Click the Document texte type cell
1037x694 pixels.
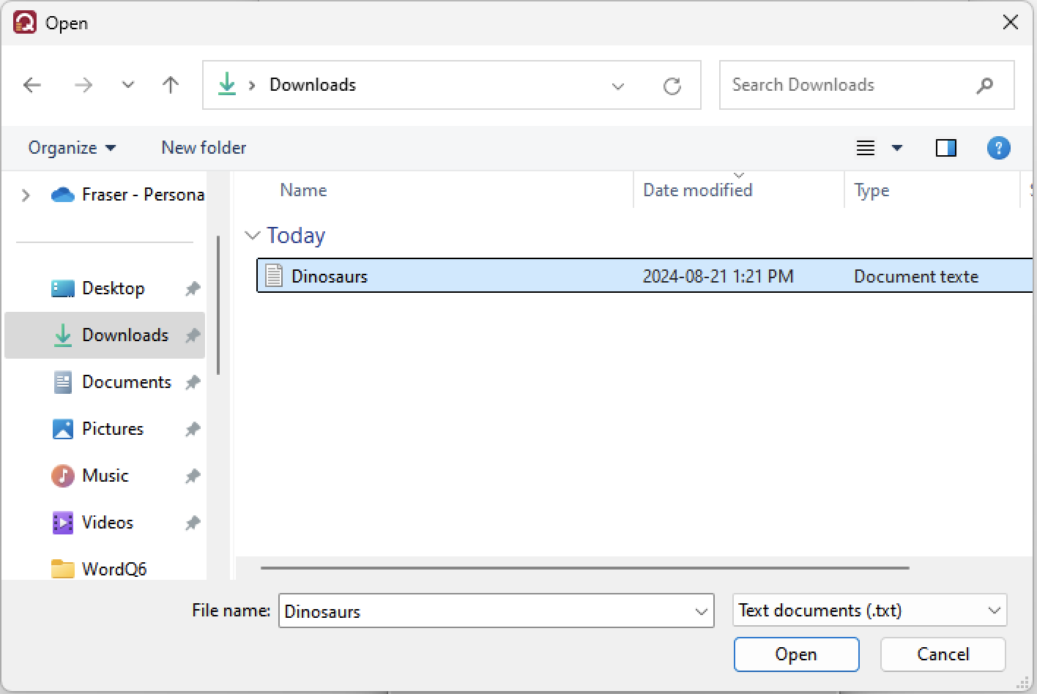point(916,276)
